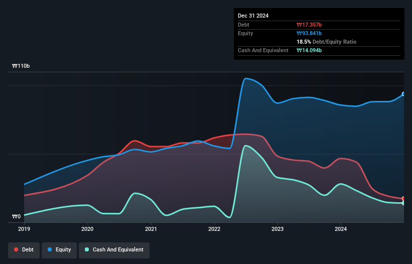Click the 2022 x-axis label

214,229
